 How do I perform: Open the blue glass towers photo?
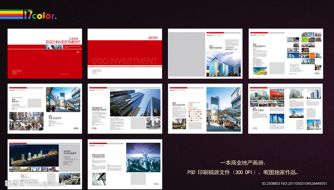224,64
